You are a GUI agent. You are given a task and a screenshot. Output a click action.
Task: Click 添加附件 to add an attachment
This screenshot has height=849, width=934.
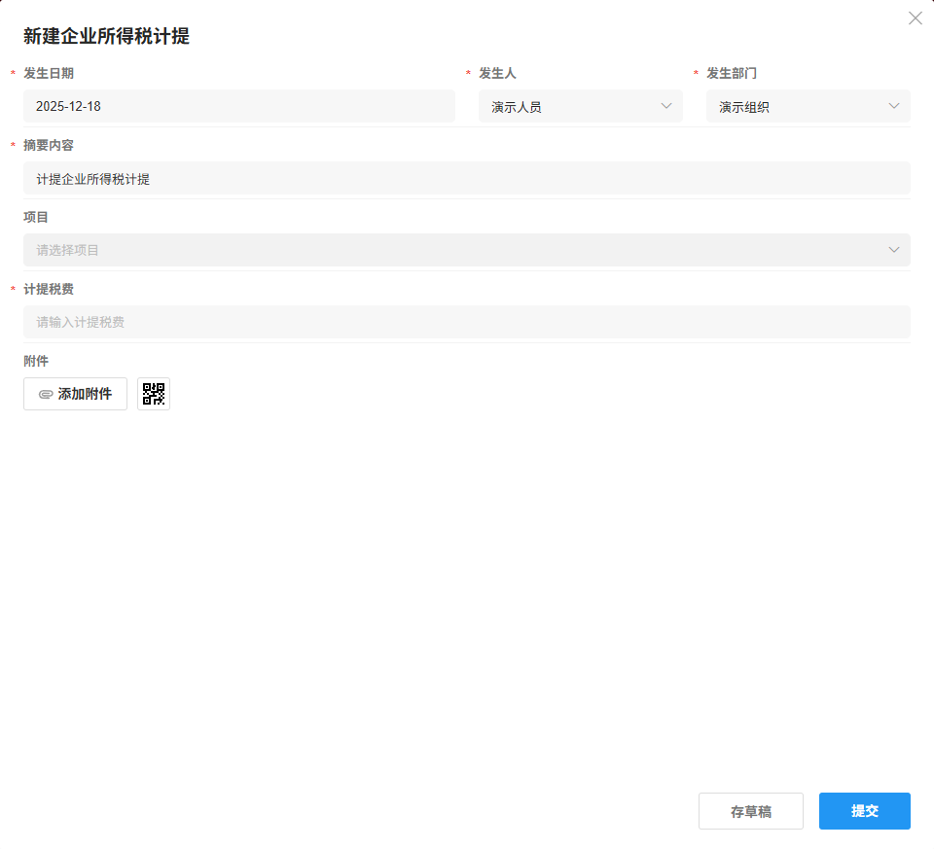tap(75, 394)
